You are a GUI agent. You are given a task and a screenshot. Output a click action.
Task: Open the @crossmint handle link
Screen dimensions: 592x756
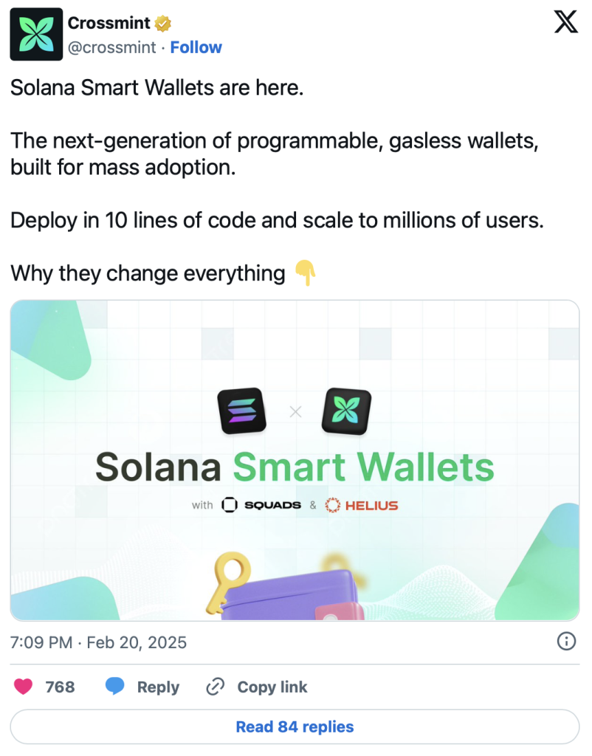pos(111,47)
